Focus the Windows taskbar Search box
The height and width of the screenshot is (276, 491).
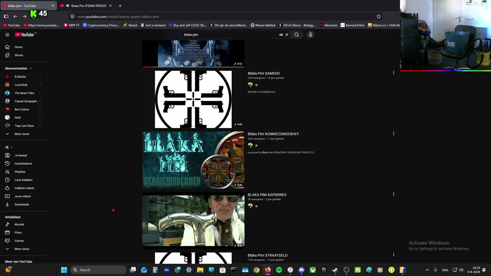tap(99, 270)
